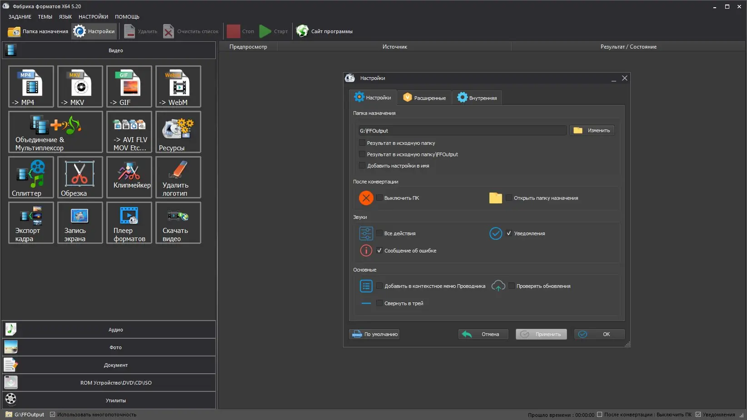Enable Все действия sounds checkbox

coord(379,233)
